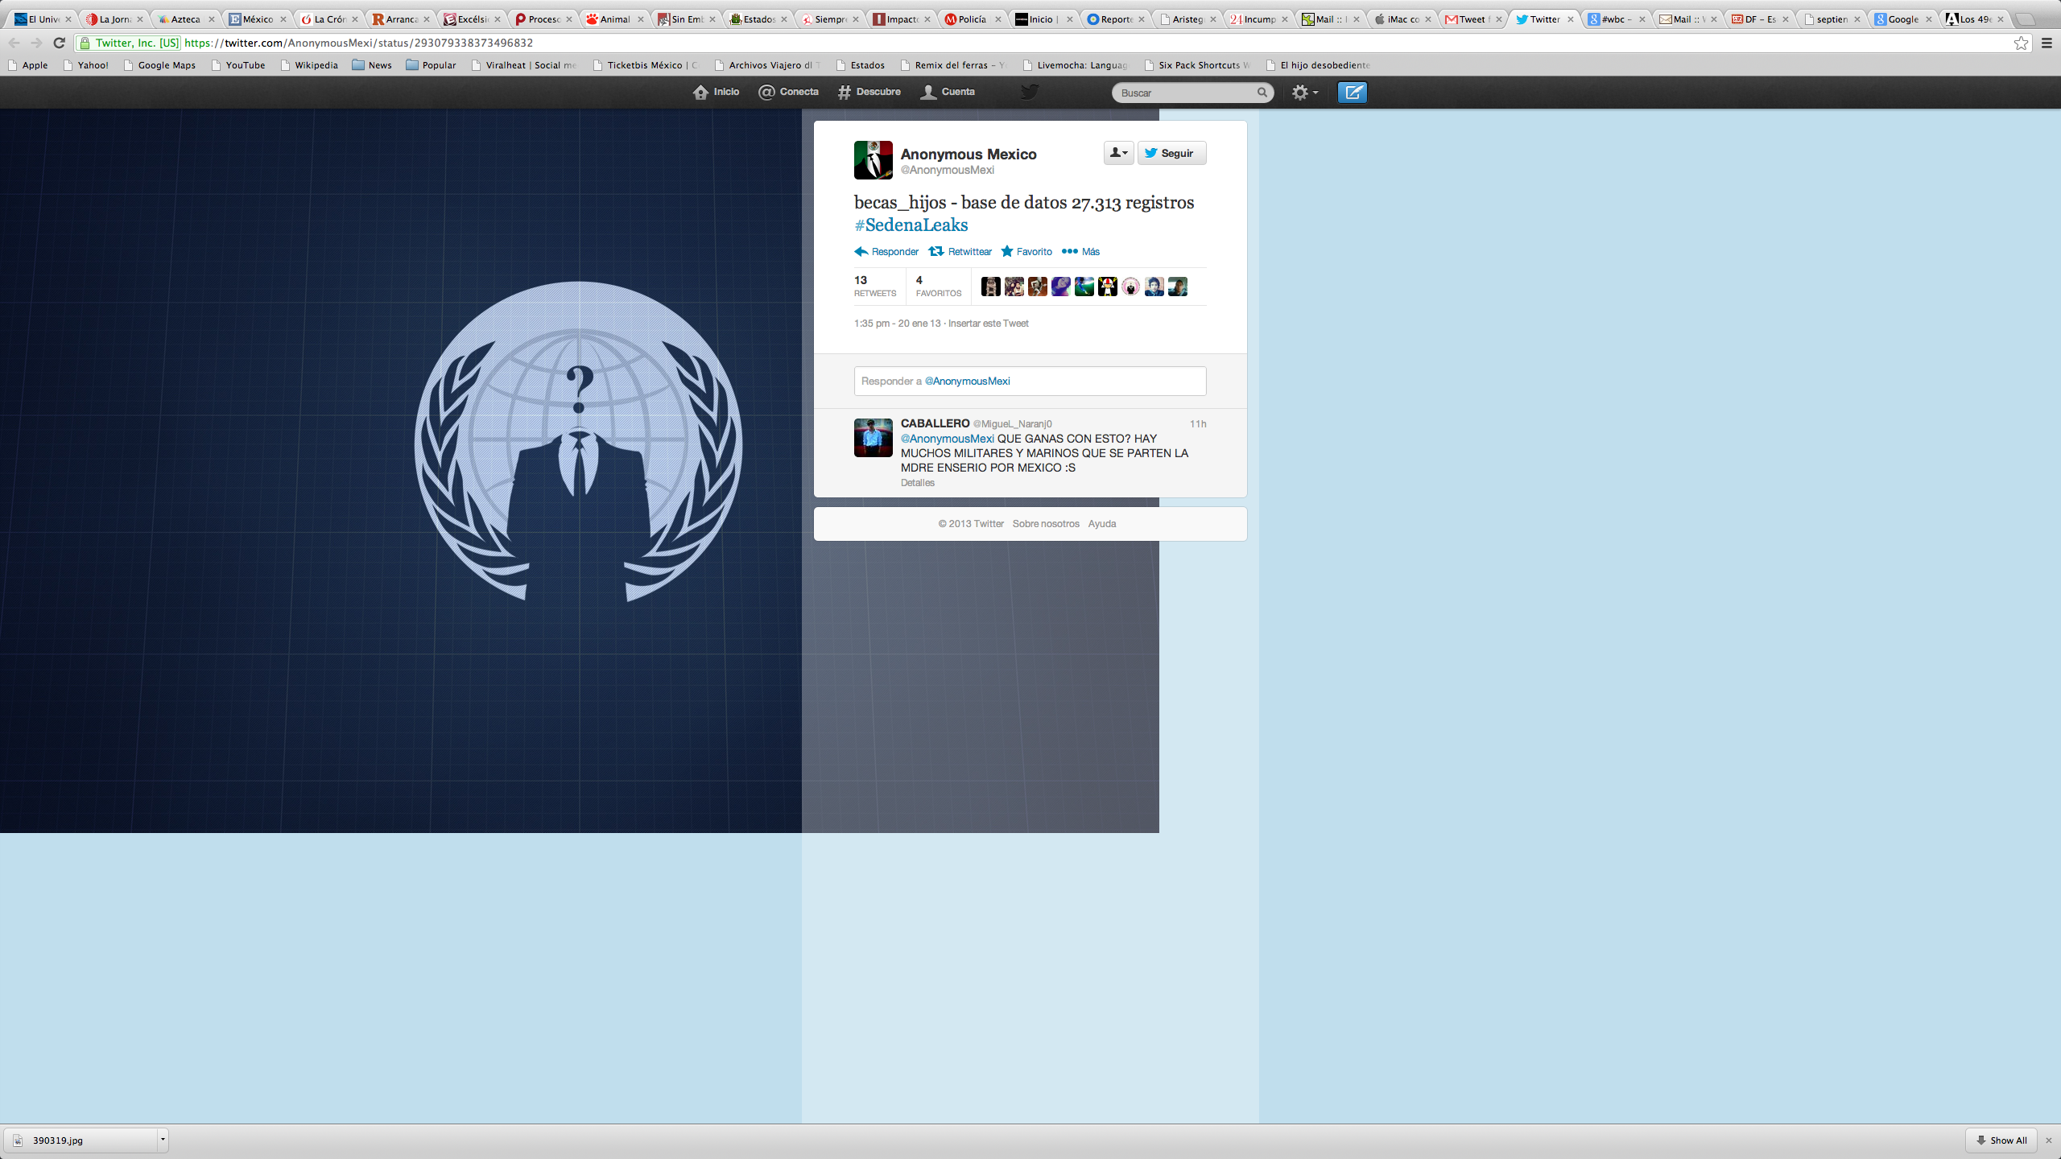Bookmark this page with the star
2061x1159 pixels.
pyautogui.click(x=2021, y=43)
